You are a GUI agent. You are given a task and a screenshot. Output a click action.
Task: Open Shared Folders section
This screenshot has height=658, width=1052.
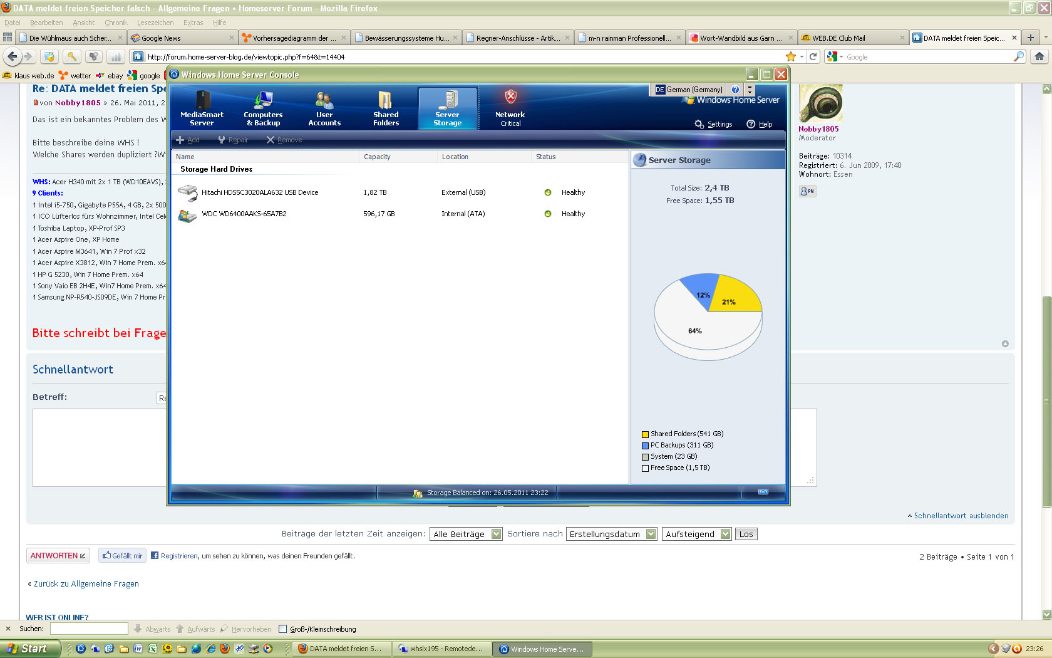pyautogui.click(x=386, y=108)
